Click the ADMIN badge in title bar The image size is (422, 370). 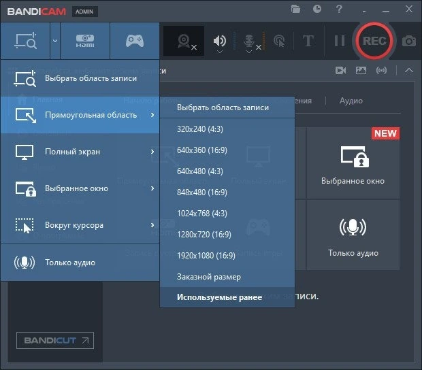click(x=84, y=12)
